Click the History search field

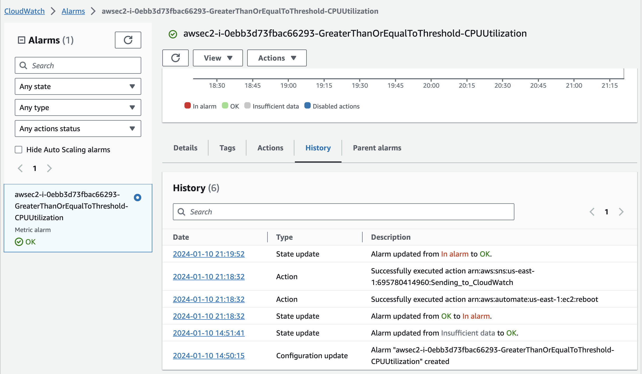[x=343, y=212]
